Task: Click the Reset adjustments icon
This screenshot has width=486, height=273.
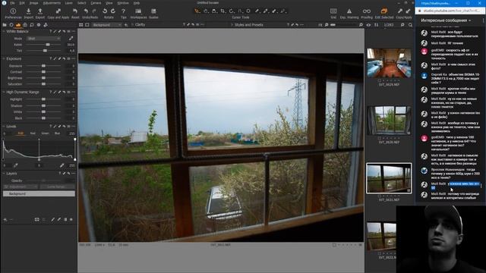Action: click(75, 11)
